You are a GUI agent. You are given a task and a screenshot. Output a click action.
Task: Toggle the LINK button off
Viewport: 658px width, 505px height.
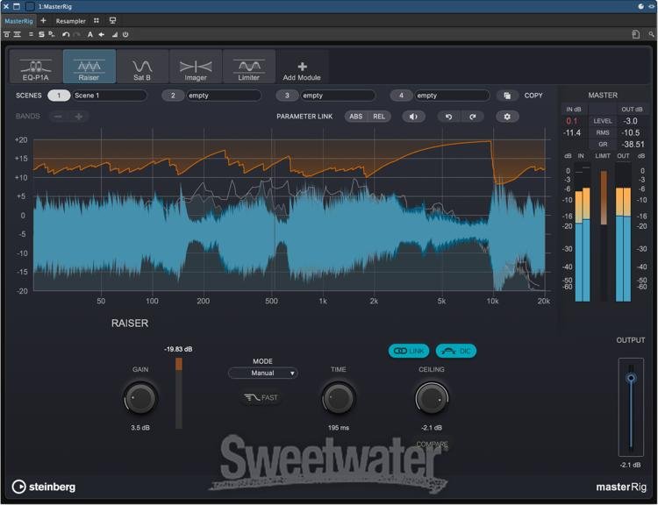409,351
